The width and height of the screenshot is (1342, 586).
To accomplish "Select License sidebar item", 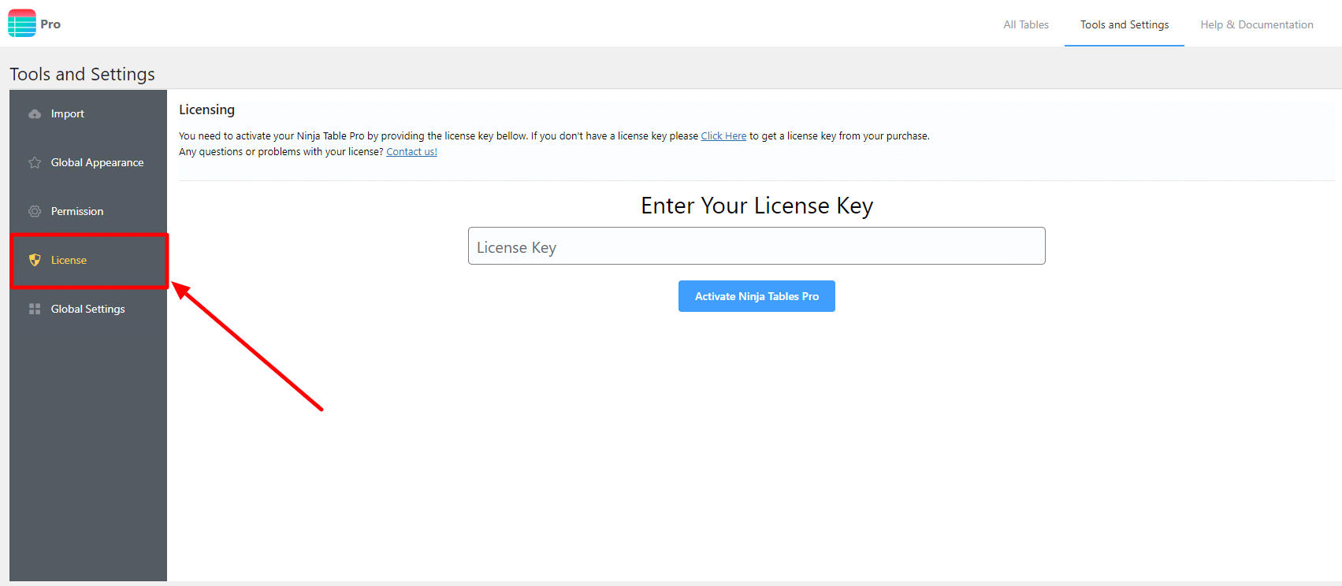I will 88,261.
